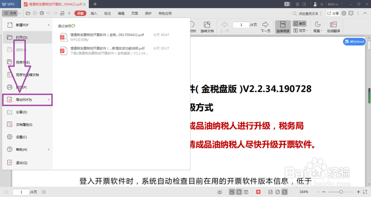Click status bar next page arrow

44,192
